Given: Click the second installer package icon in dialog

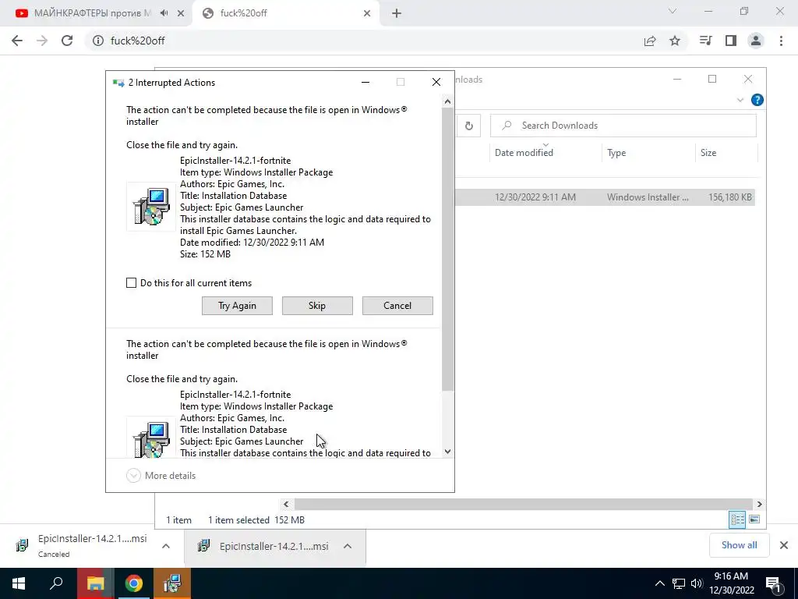Looking at the screenshot, I should [x=151, y=437].
